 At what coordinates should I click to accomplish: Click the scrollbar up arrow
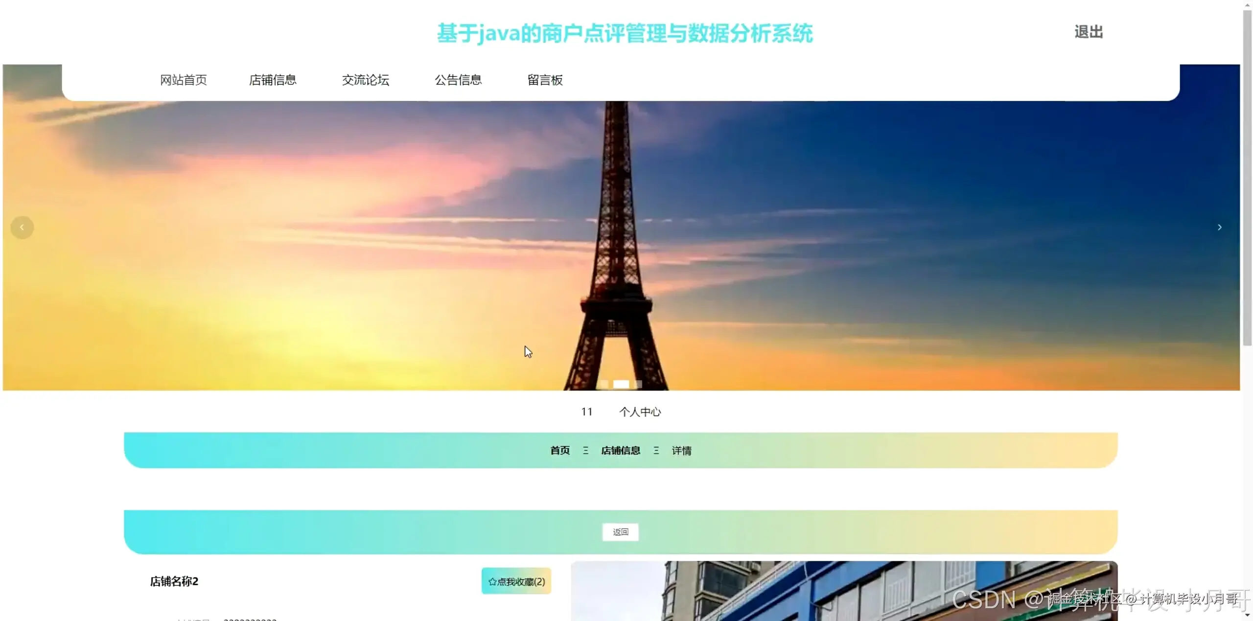pos(1247,4)
